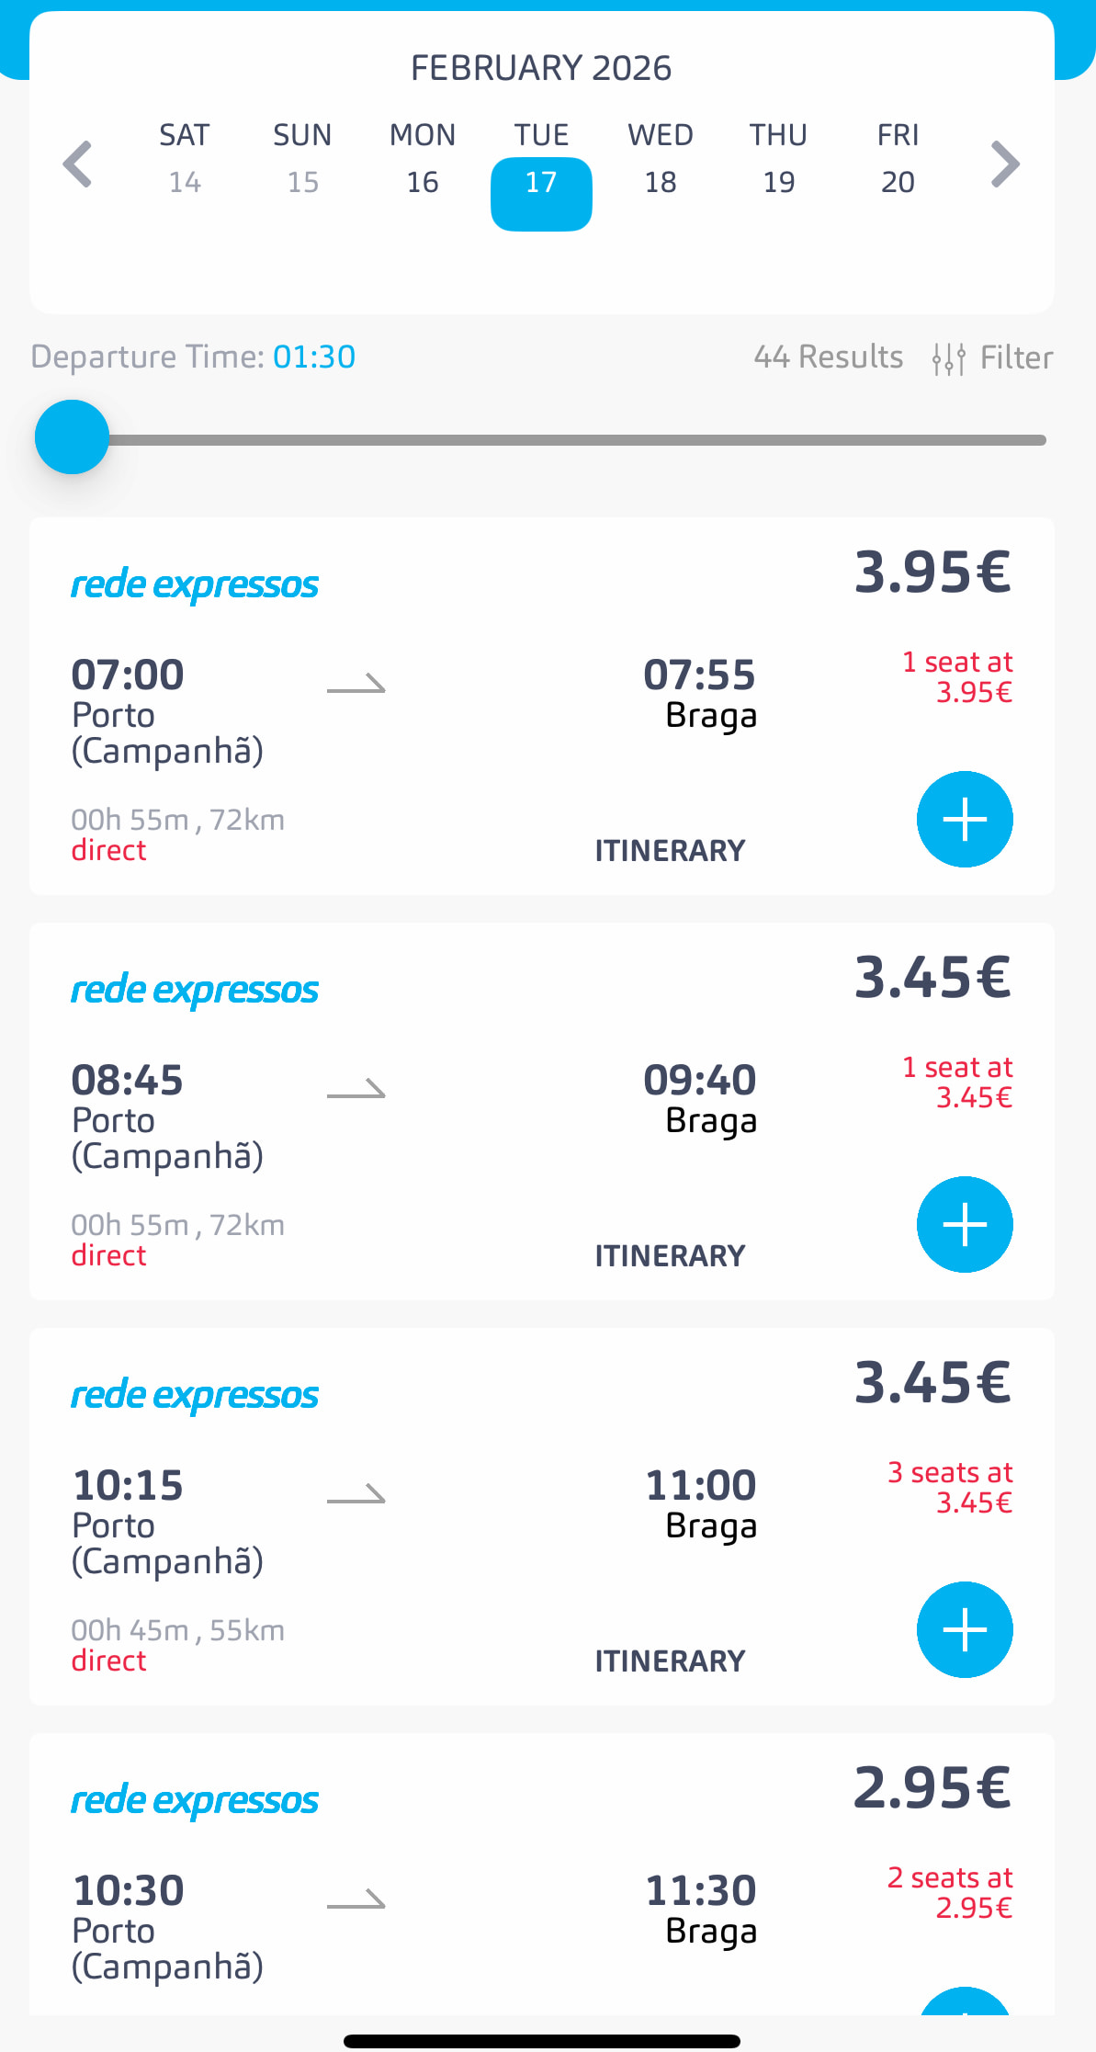Tap the 2.95€ price on 10:30 trip
This screenshot has width=1096, height=2052.
pos(932,1788)
